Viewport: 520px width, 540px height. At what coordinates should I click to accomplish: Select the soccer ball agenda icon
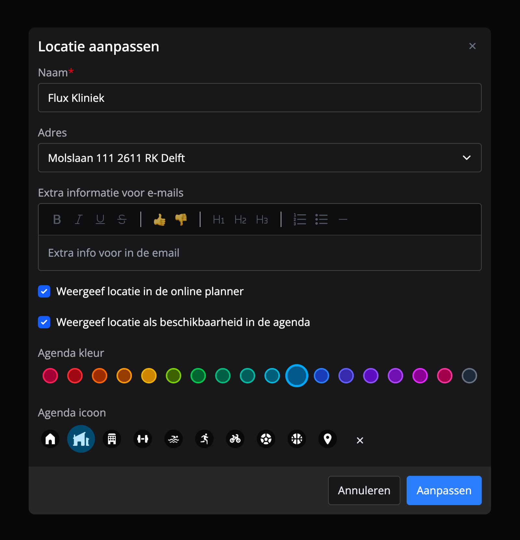pos(266,439)
